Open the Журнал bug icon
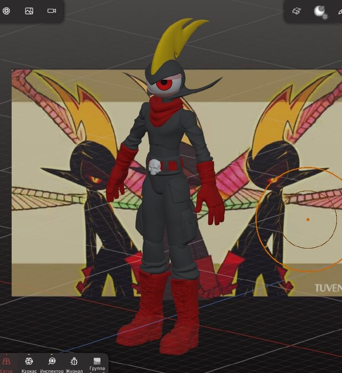Viewport: 342px width, 373px height. 74,362
